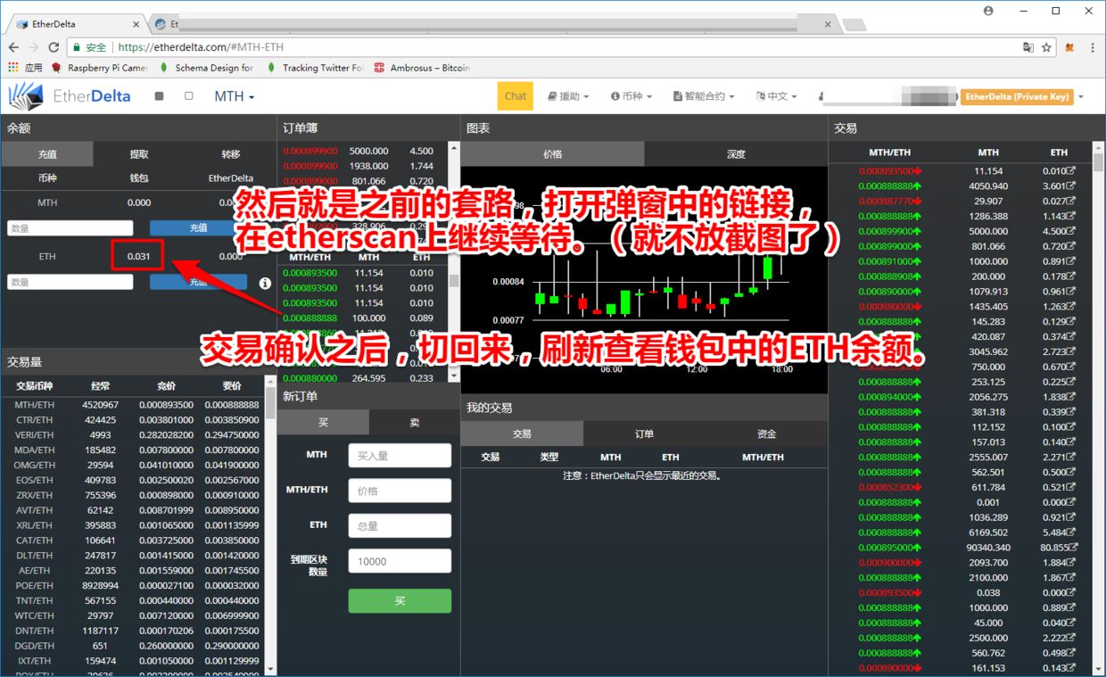Expand the account caret next to Private Key
Viewport: 1106px width, 677px height.
pos(1080,96)
